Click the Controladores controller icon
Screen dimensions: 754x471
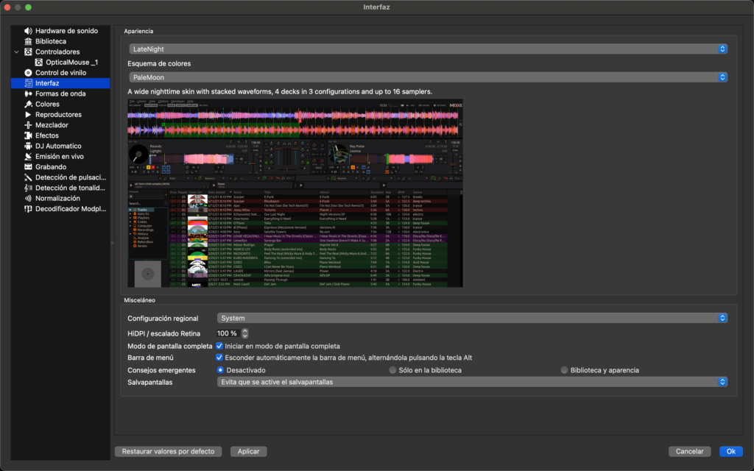pyautogui.click(x=29, y=52)
